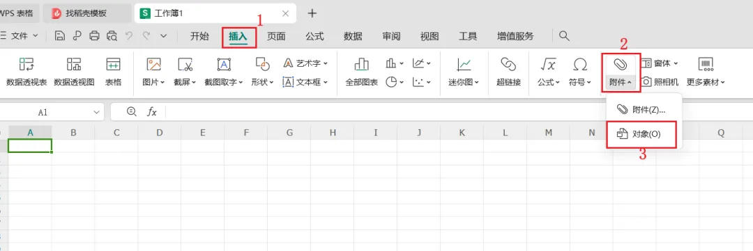Switch to the 找稻壳模板 tab

[87, 13]
